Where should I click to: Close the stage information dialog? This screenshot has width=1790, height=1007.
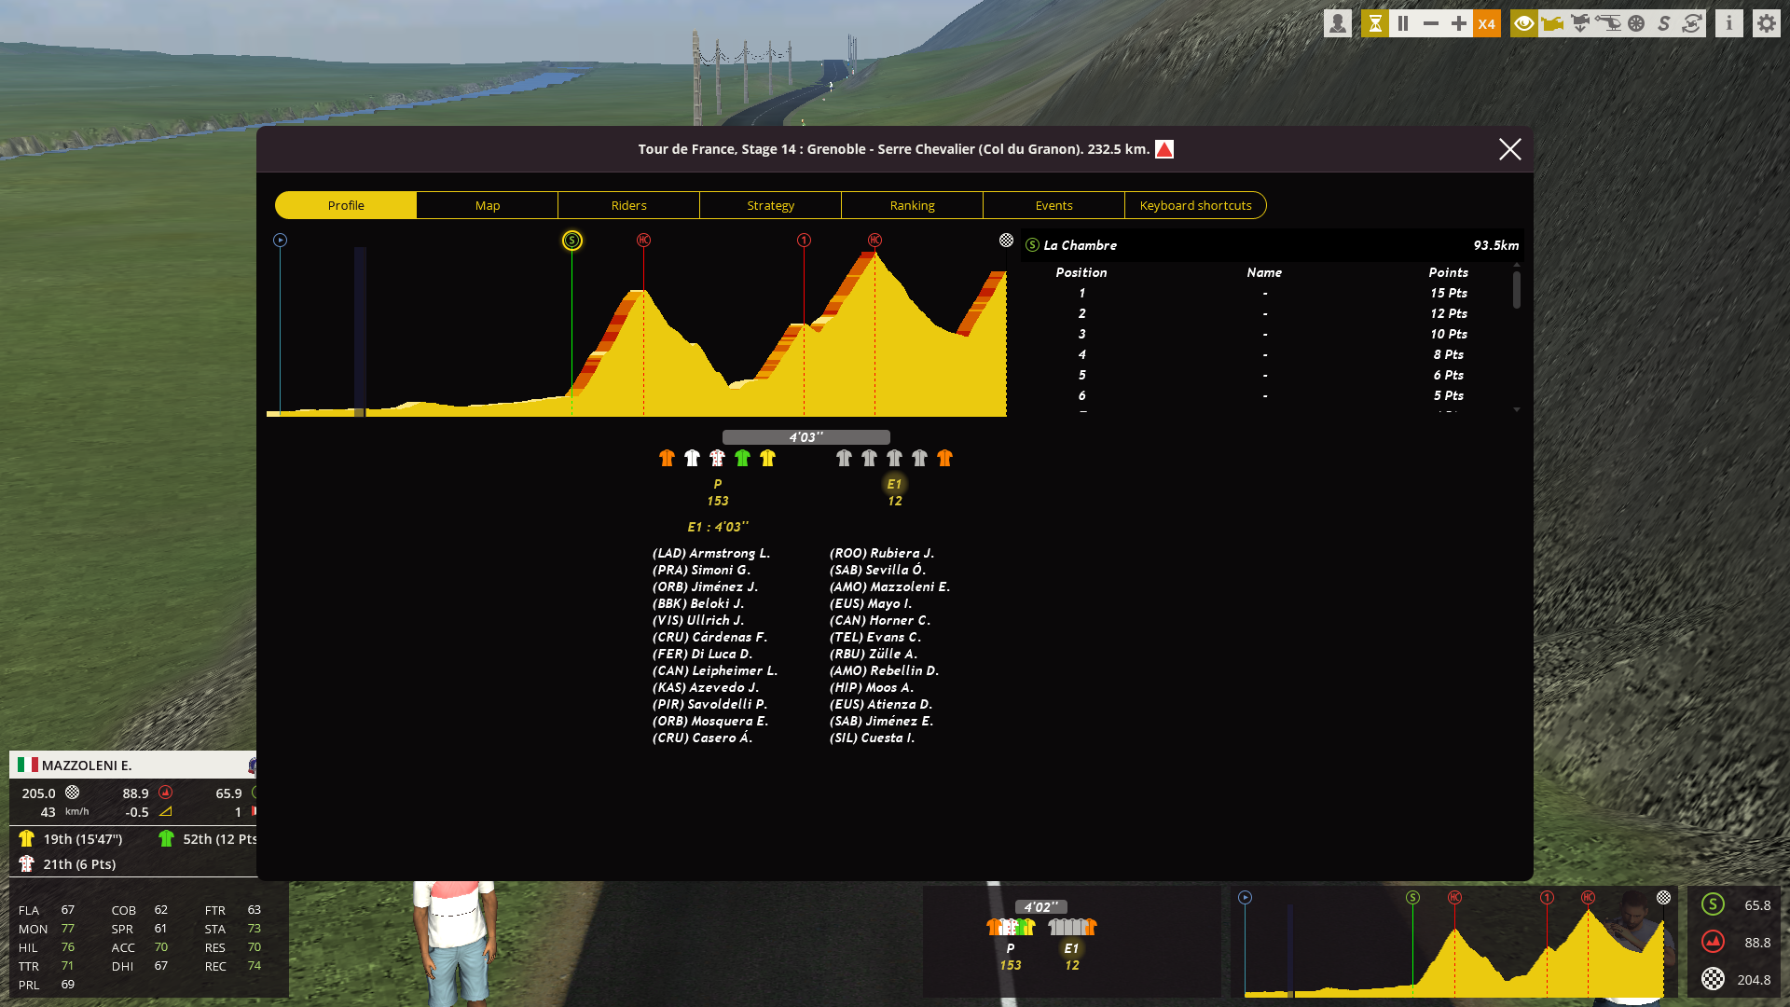1510,149
